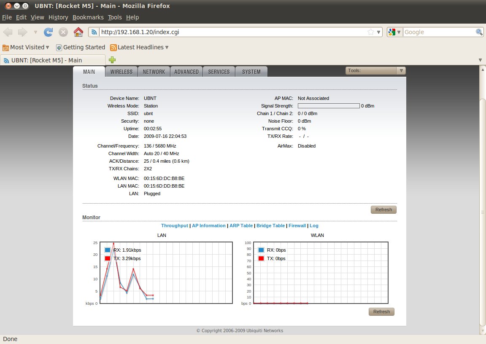Open the Google search engine selector
The width and height of the screenshot is (486, 344).
[x=394, y=32]
